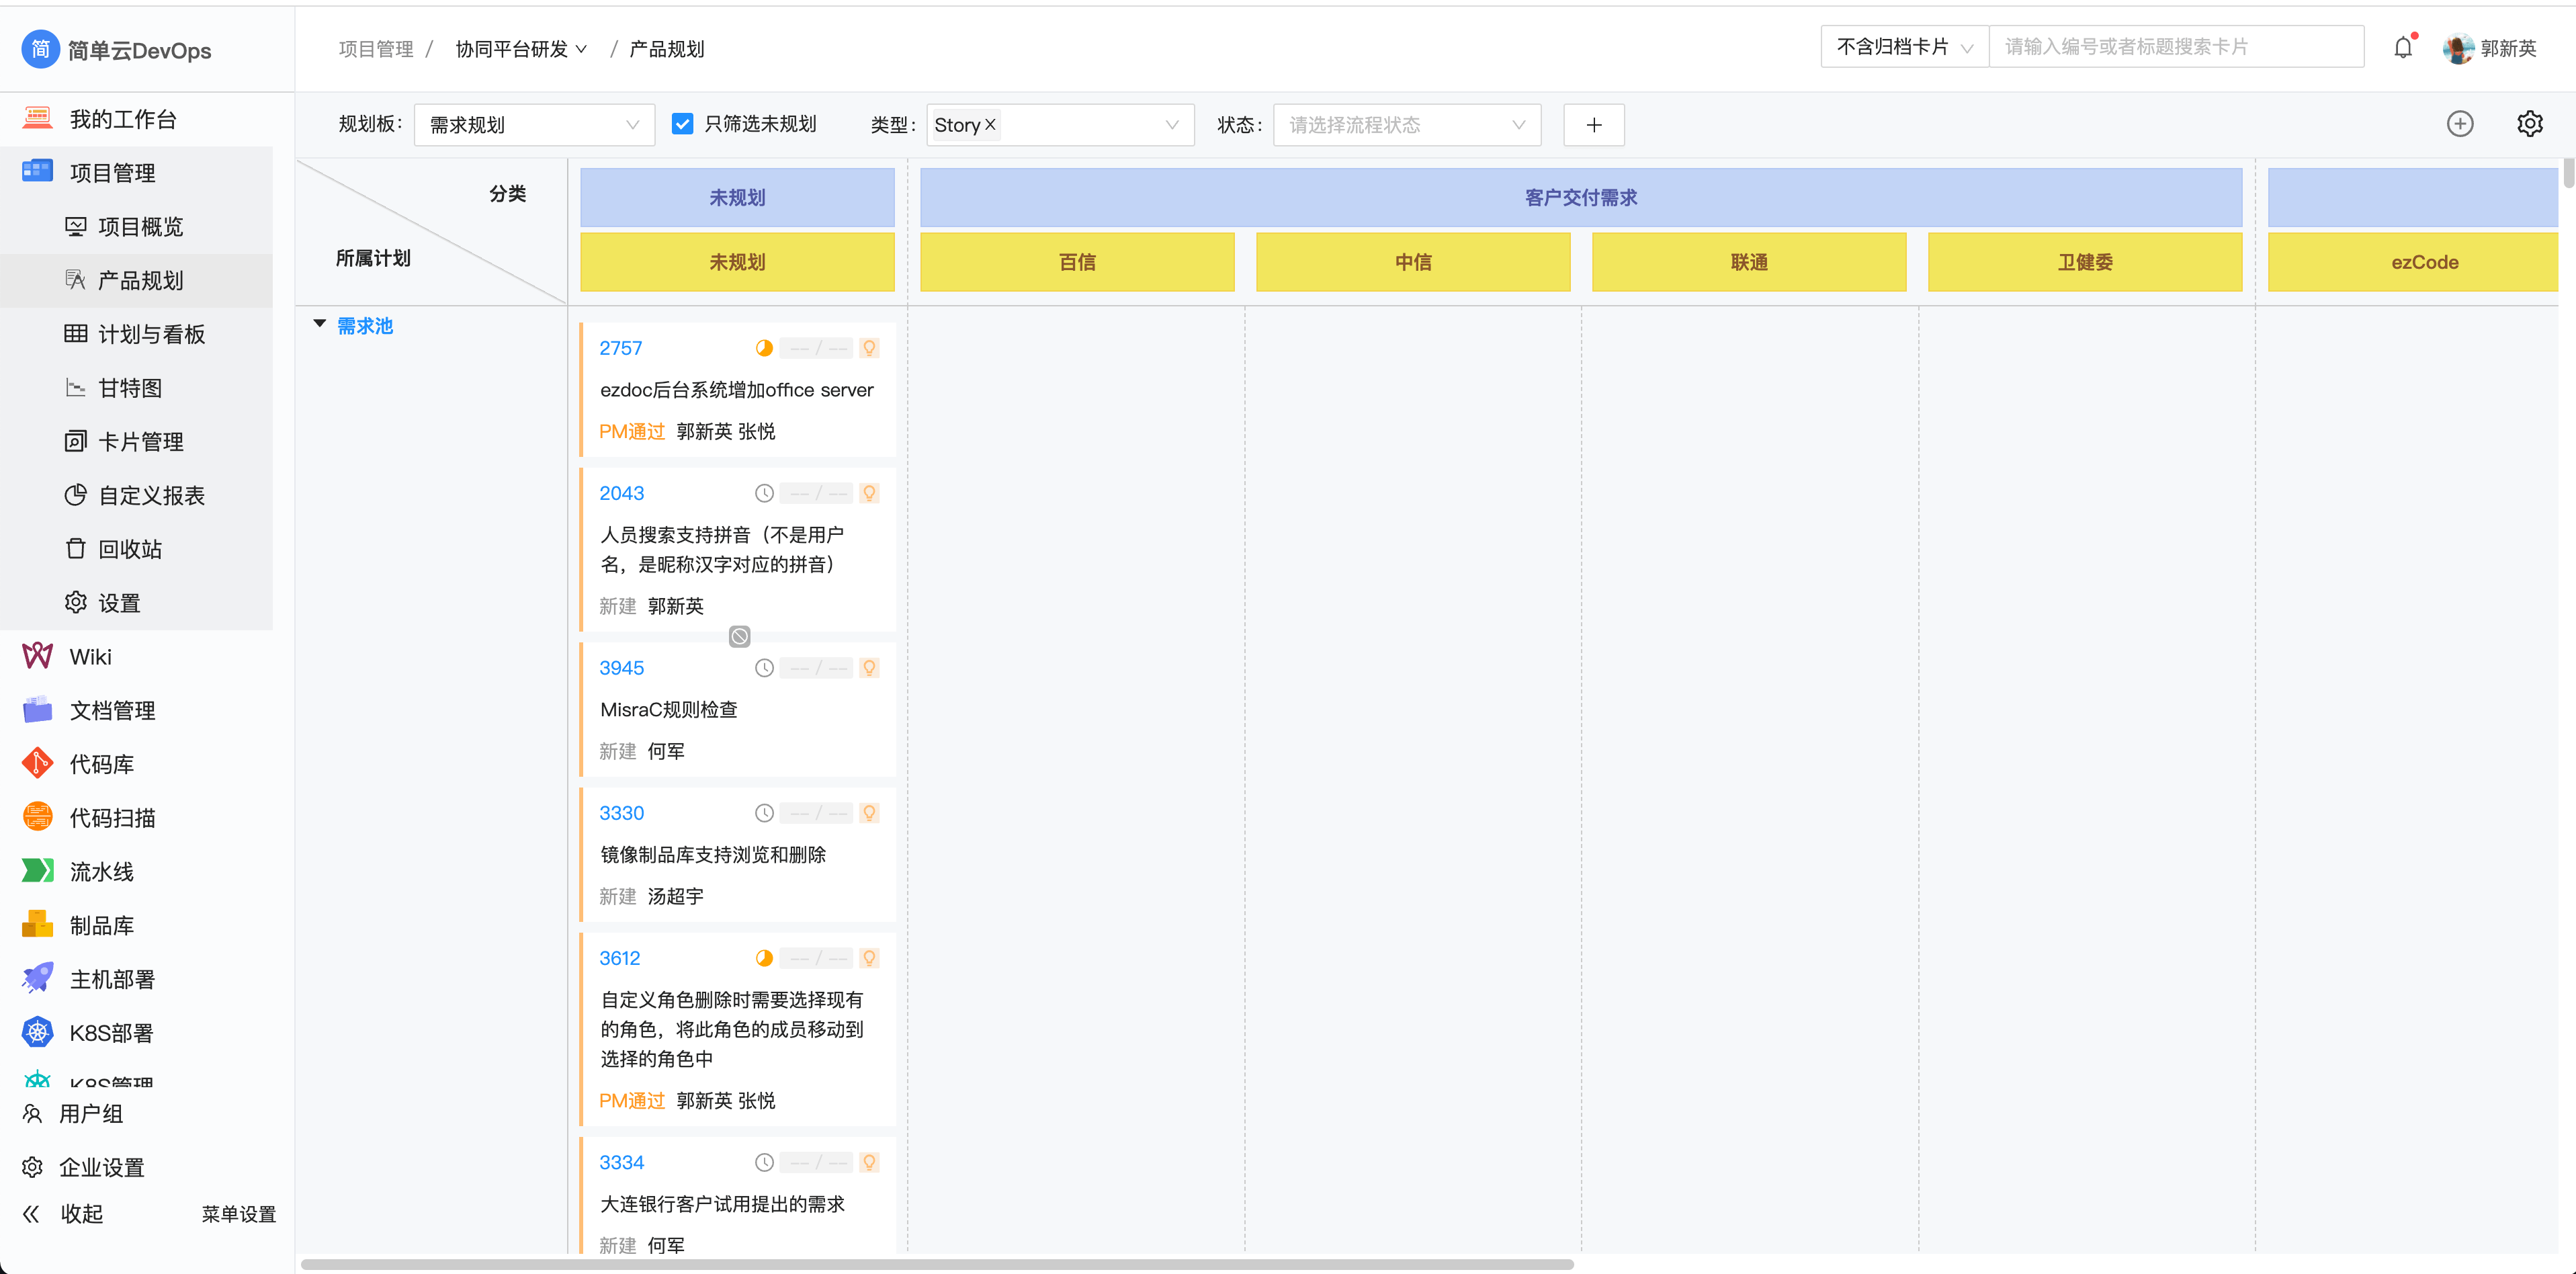Viewport: 2576px width, 1274px height.
Task: Open notifications bell icon
Action: coord(2403,47)
